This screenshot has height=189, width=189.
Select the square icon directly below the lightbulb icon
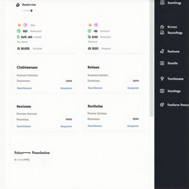pos(162,91)
